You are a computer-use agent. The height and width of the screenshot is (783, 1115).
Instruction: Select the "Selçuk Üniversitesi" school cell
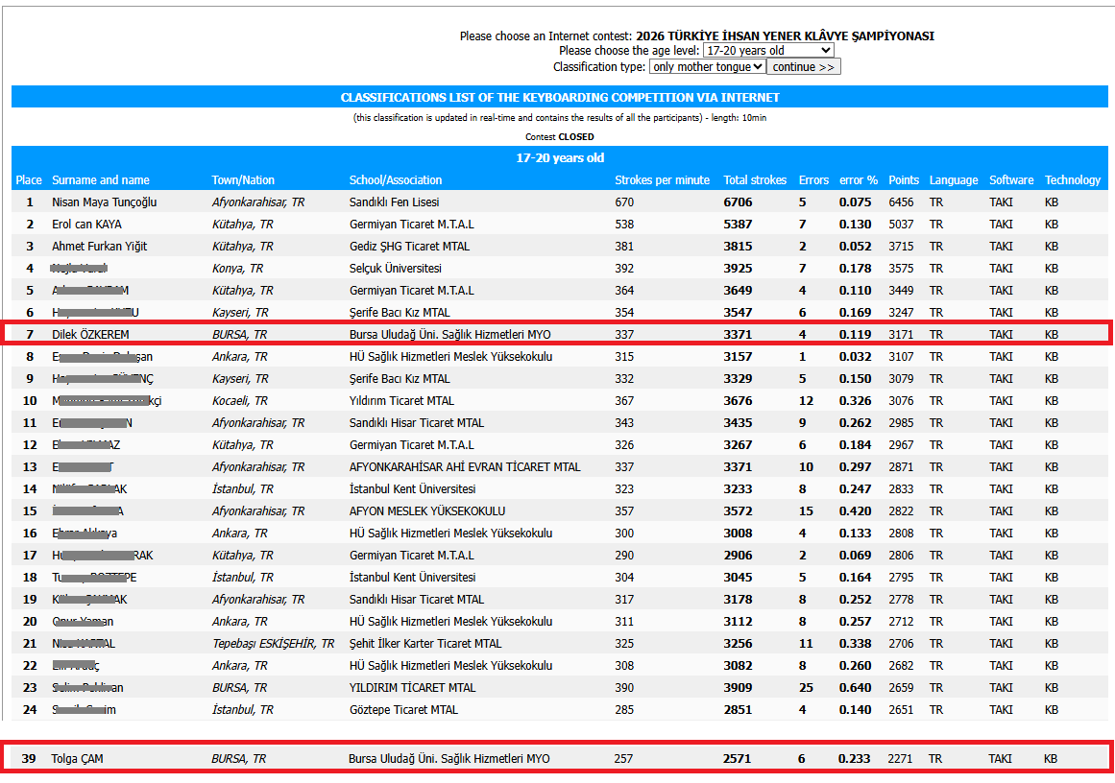coord(395,269)
